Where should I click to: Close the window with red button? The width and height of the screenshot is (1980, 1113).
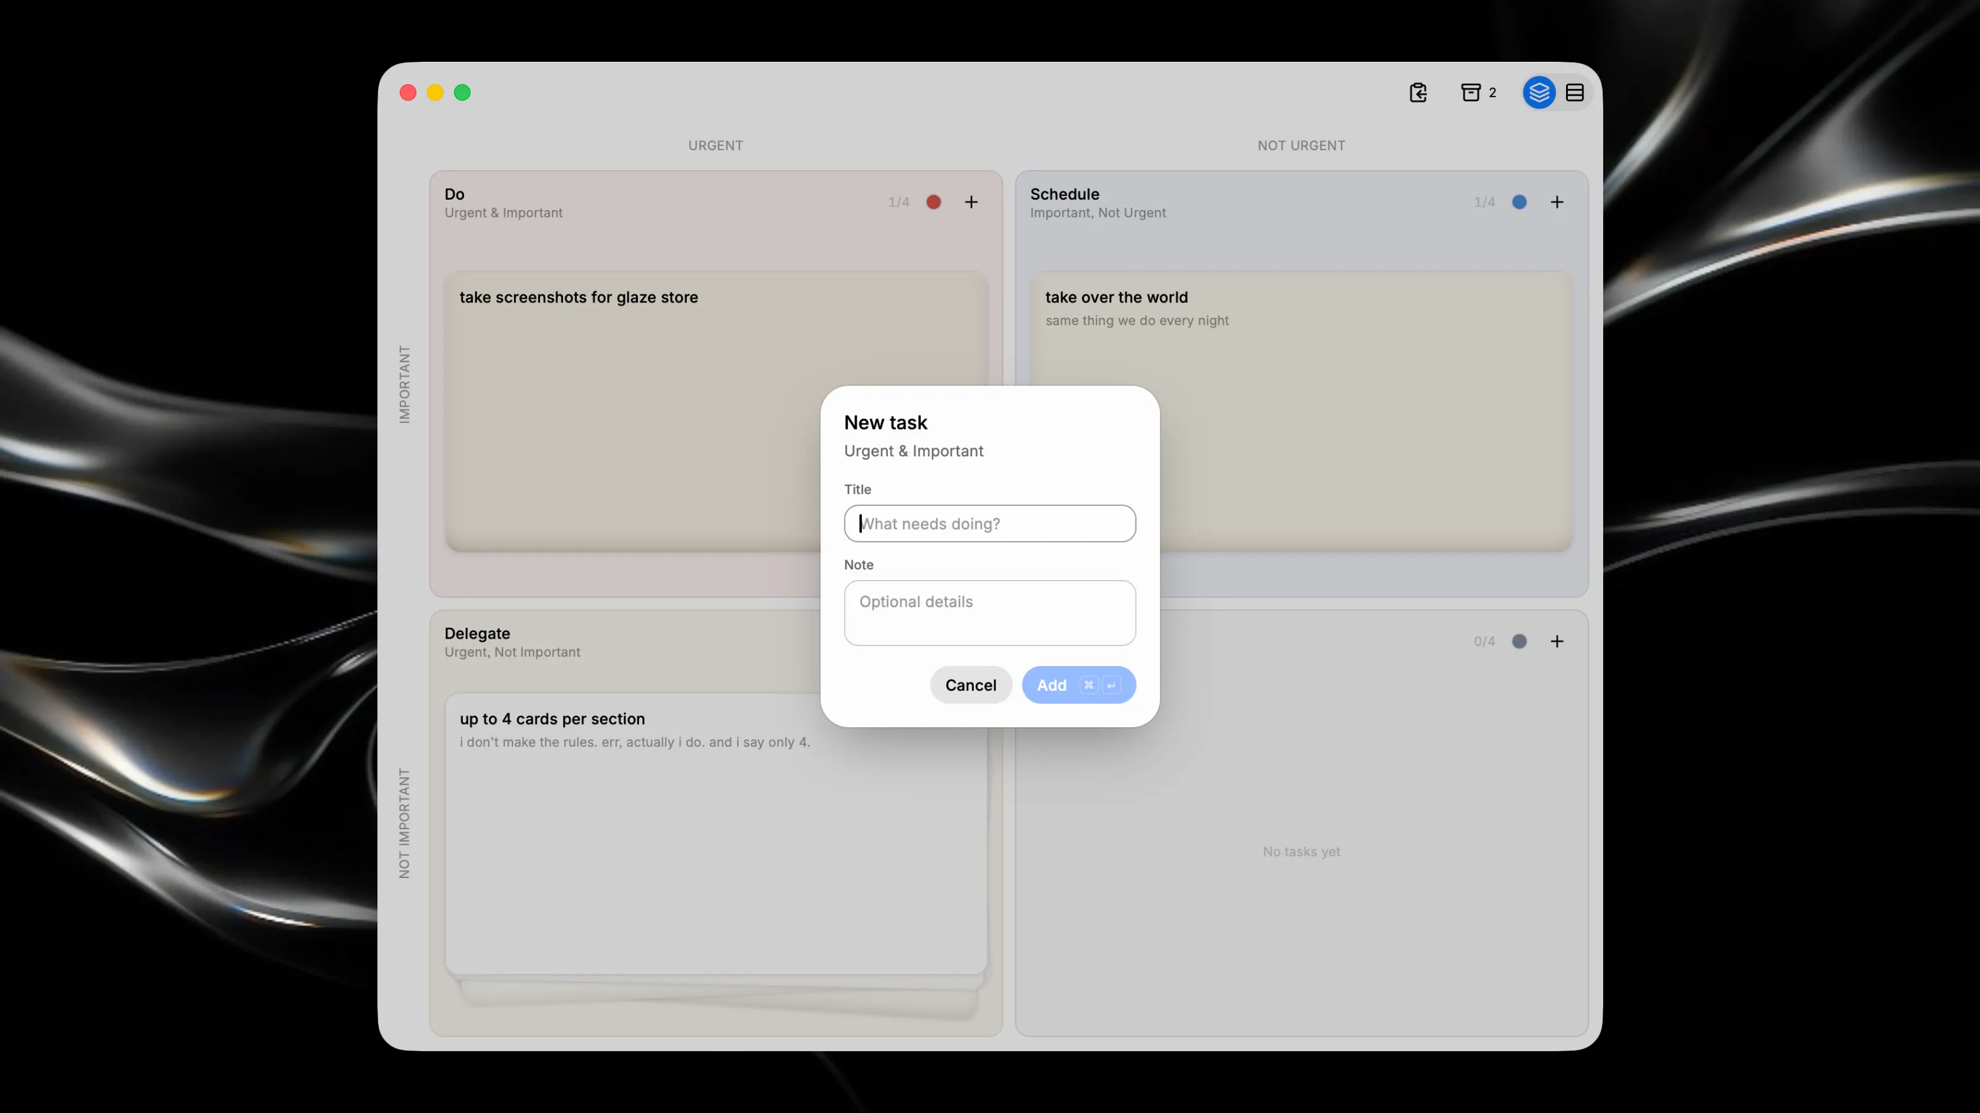coord(408,93)
